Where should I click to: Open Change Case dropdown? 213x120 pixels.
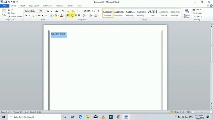click(x=57, y=11)
